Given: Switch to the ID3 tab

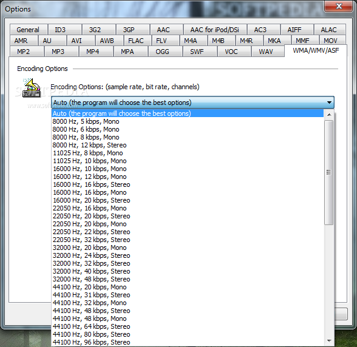Looking at the screenshot, I should click(64, 30).
